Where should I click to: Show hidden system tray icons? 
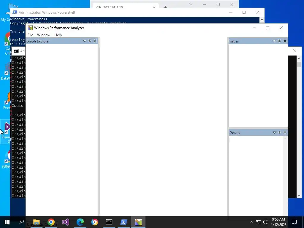coord(251,222)
